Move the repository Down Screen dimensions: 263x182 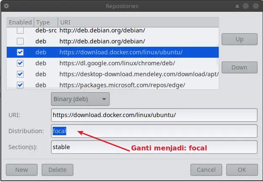(239, 67)
